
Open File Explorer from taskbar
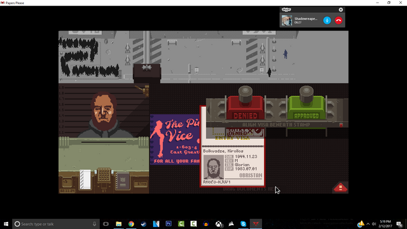tap(119, 224)
